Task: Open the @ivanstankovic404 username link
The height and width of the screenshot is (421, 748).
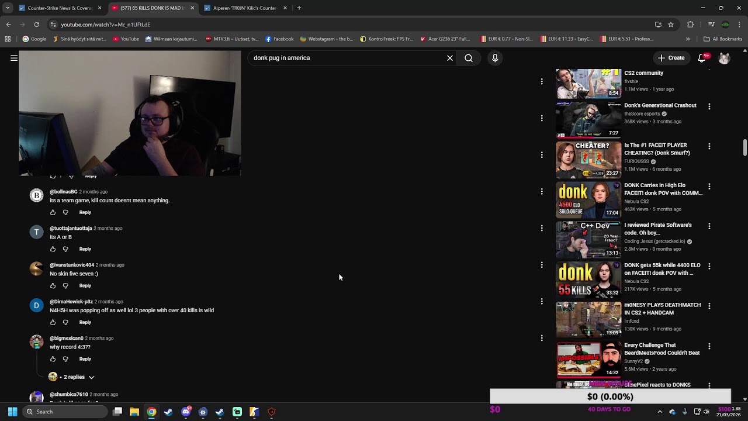Action: tap(71, 265)
